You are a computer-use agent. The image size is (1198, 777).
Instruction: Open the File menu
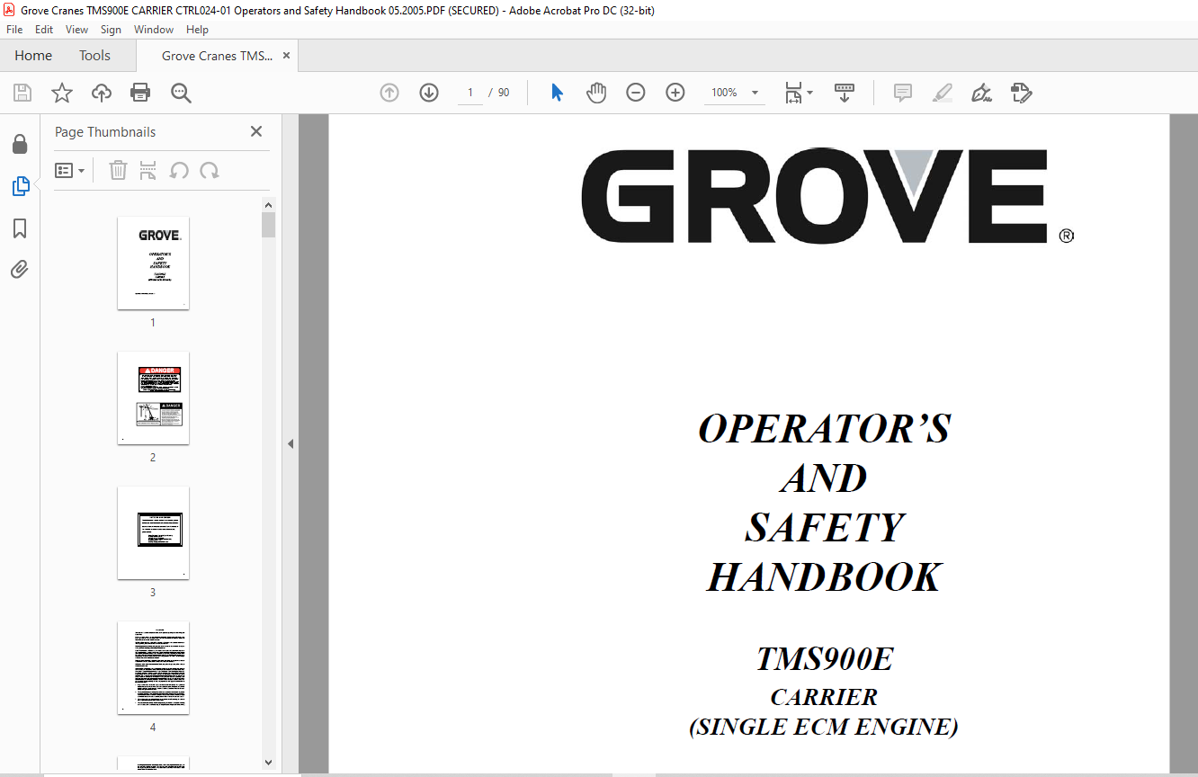coord(14,30)
